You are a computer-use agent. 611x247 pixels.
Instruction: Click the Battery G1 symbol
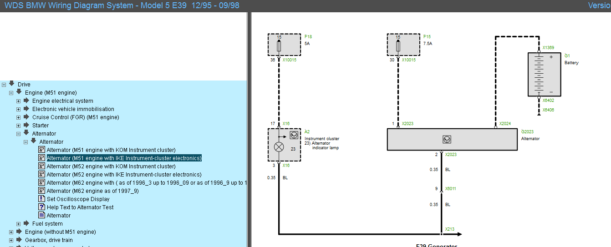(544, 74)
